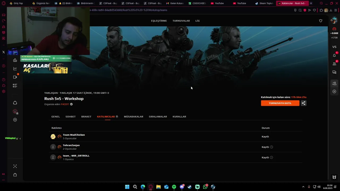
Task: Open browser extensions puzzle icon
Action: pyautogui.click(x=321, y=10)
